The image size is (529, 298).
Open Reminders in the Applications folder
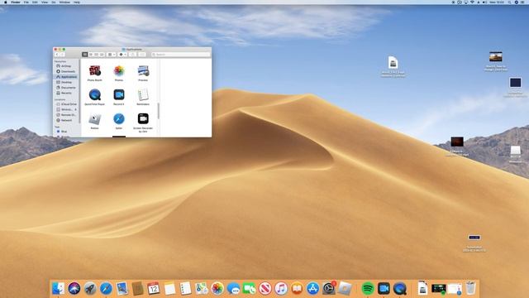point(143,95)
